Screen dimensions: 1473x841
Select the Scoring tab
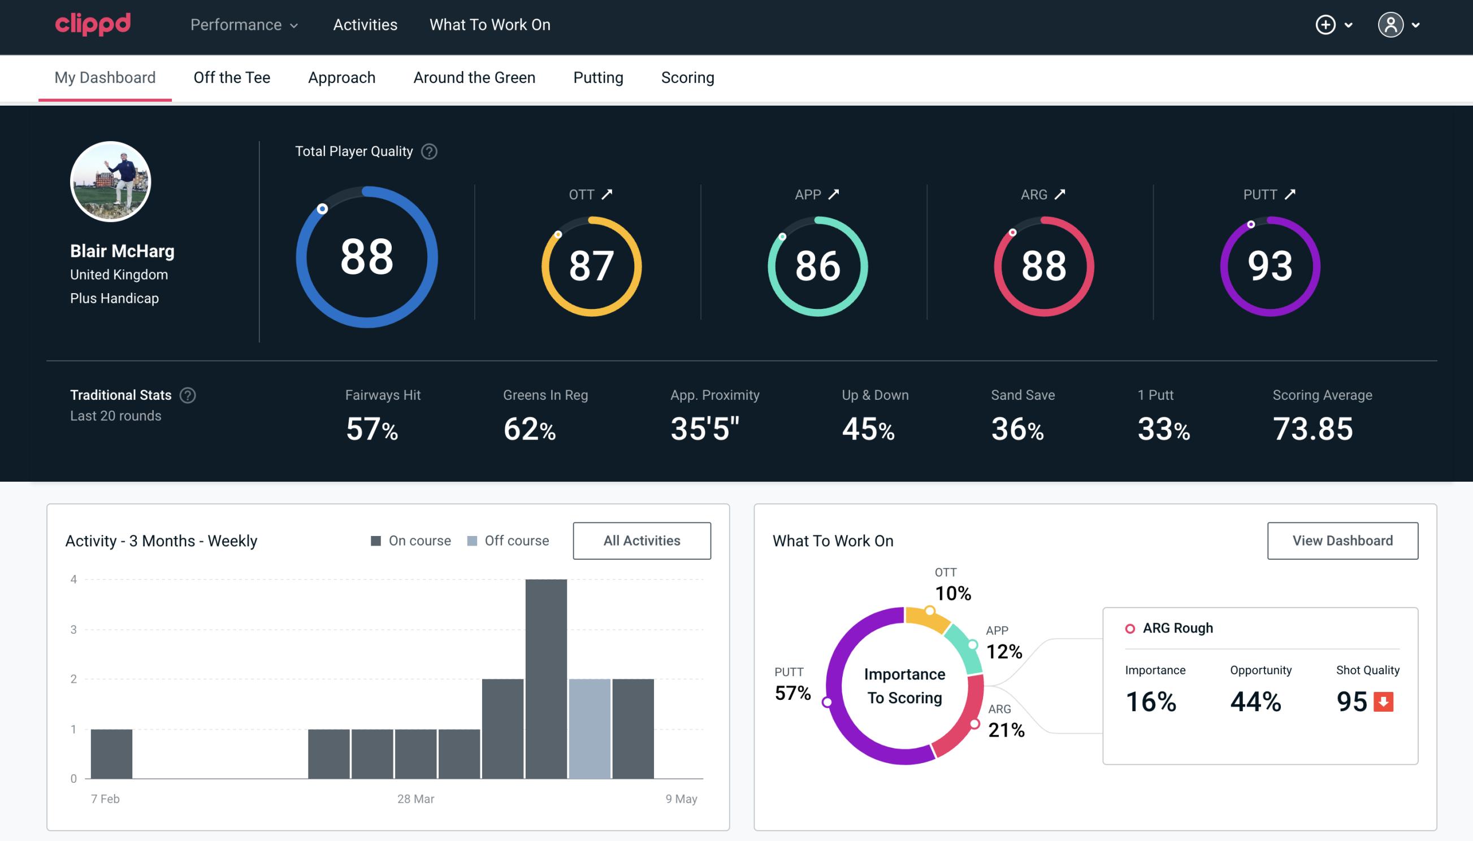pyautogui.click(x=687, y=77)
